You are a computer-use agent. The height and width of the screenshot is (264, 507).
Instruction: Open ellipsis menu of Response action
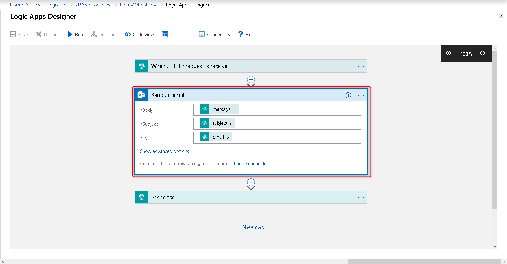(361, 198)
